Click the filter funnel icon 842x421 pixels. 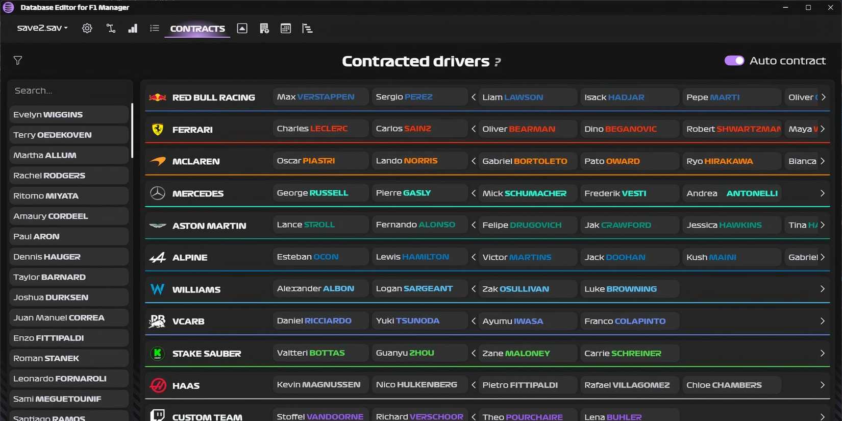click(18, 61)
